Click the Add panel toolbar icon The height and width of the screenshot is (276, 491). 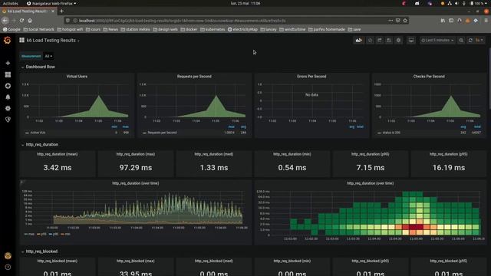click(359, 41)
